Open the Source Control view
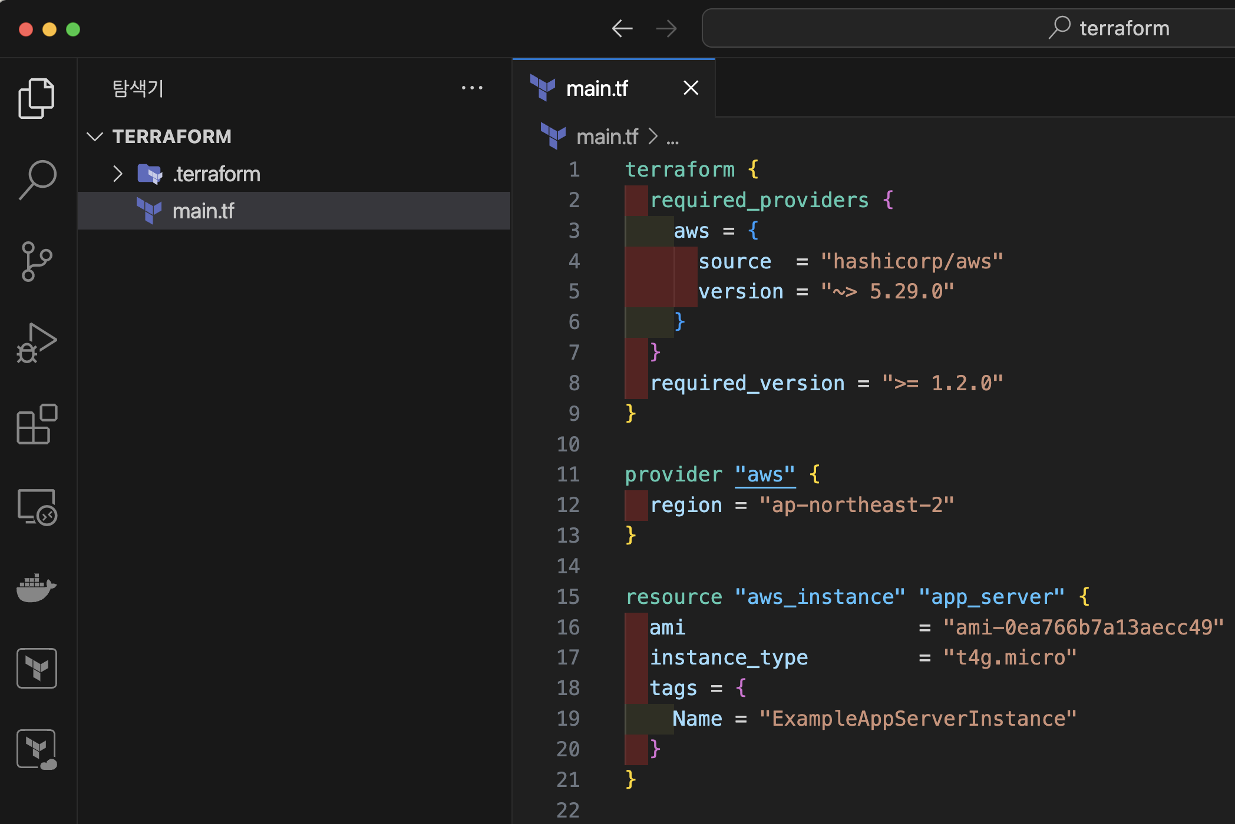The height and width of the screenshot is (824, 1235). (x=37, y=261)
